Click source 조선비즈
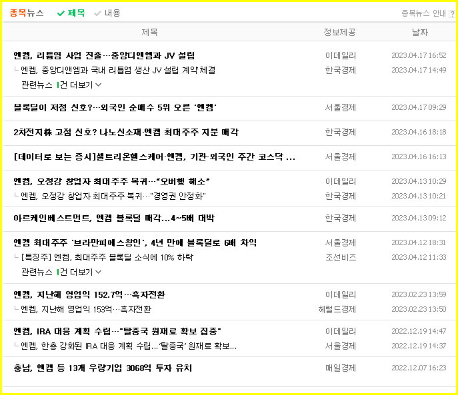Image resolution: width=458 pixels, height=395 pixels. (x=341, y=258)
